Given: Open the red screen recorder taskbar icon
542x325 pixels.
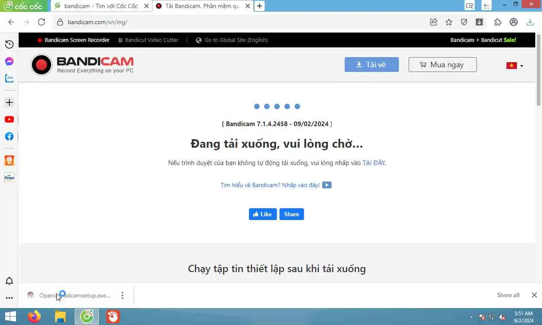Looking at the screenshot, I should click(x=113, y=317).
